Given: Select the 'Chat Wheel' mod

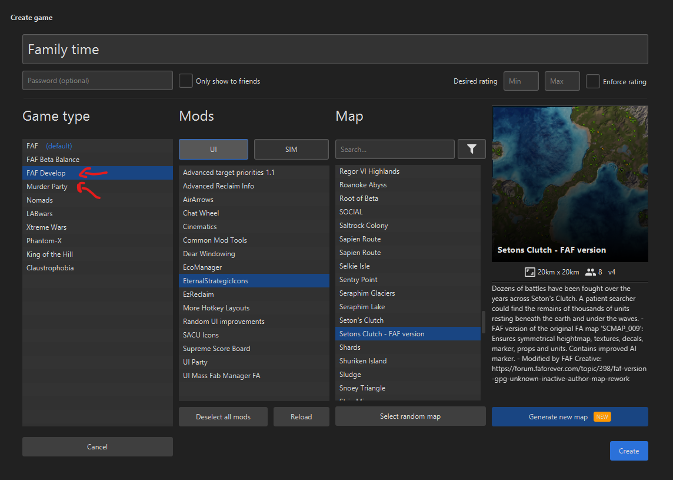Looking at the screenshot, I should [254, 213].
